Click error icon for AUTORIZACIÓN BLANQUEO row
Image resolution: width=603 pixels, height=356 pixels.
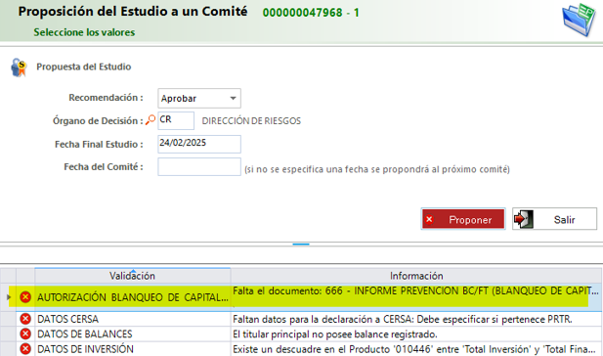pos(25,297)
